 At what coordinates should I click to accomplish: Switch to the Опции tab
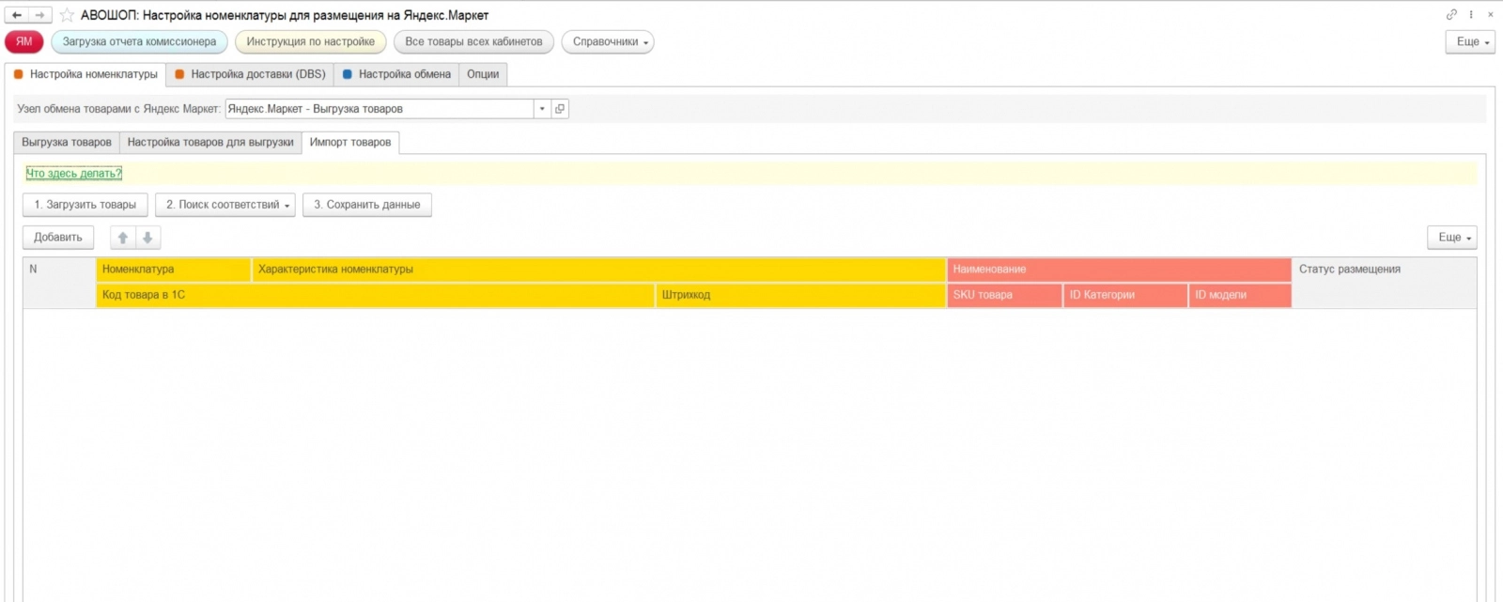coord(483,74)
